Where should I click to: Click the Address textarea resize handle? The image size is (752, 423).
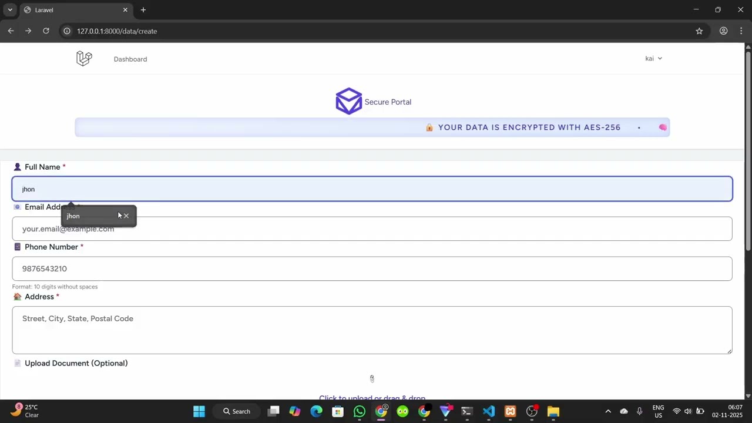[x=729, y=351]
